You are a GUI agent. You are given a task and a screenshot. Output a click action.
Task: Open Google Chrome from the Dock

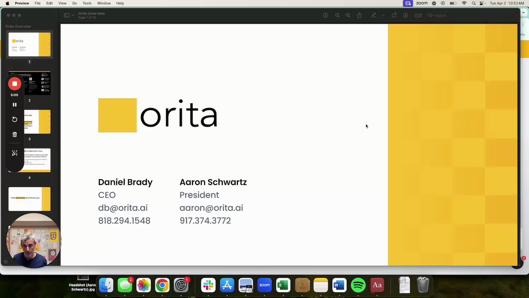(x=162, y=285)
